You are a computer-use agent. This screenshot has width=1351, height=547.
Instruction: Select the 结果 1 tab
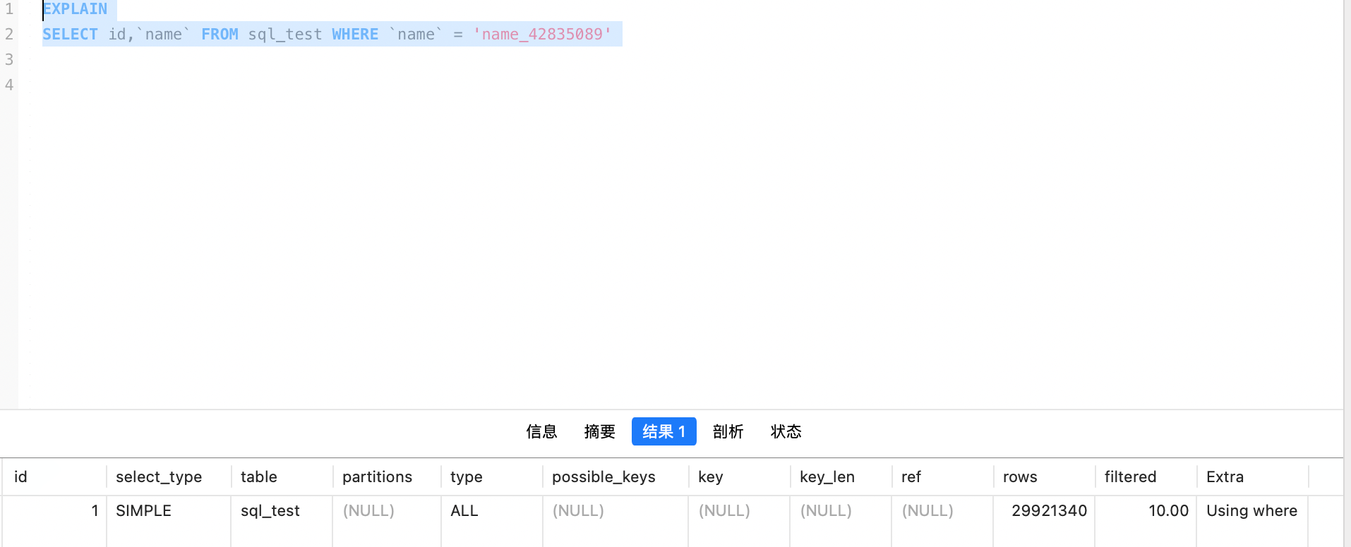click(664, 431)
